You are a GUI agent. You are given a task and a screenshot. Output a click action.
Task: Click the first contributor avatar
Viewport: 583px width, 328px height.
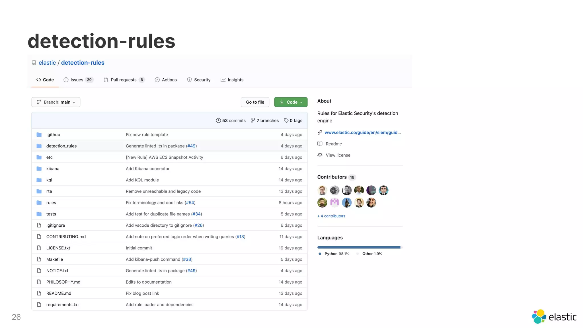[x=322, y=190]
